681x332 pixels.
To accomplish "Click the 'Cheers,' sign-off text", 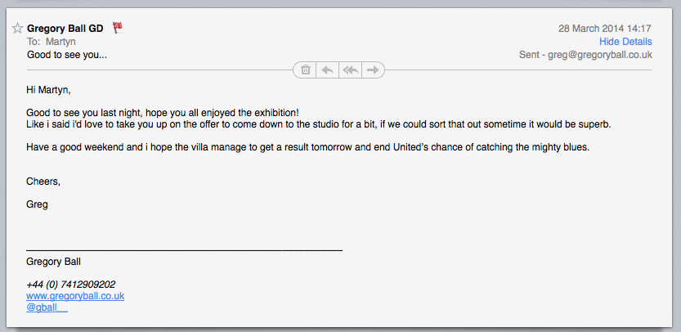I will coord(43,182).
